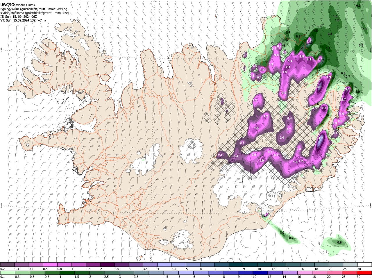Screen dimensions: 372x279
Task: Select the bright red swatch after 30 in the bottom scale
Action: 364,273
